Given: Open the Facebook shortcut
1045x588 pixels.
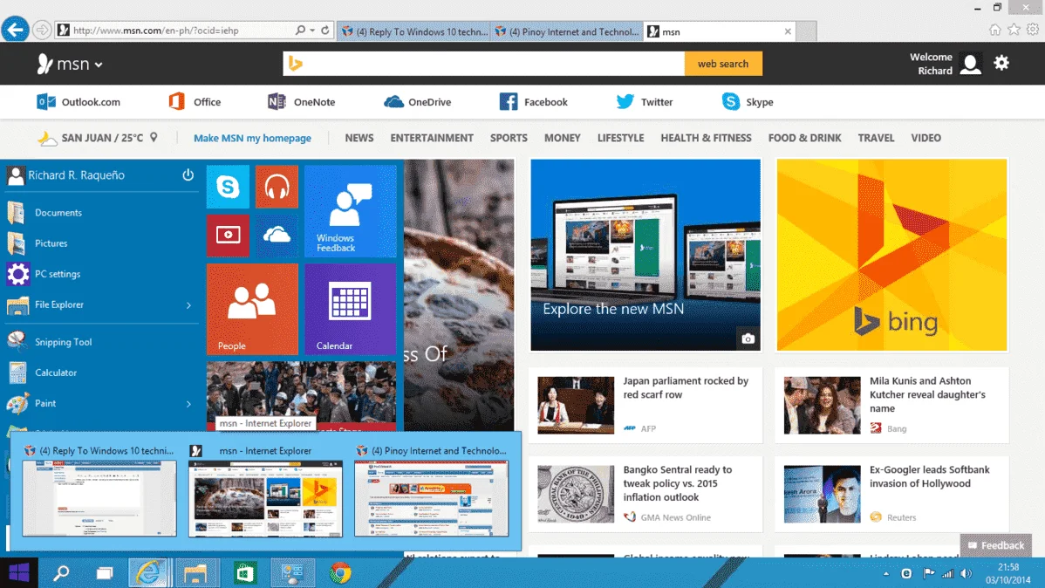Looking at the screenshot, I should tap(533, 102).
